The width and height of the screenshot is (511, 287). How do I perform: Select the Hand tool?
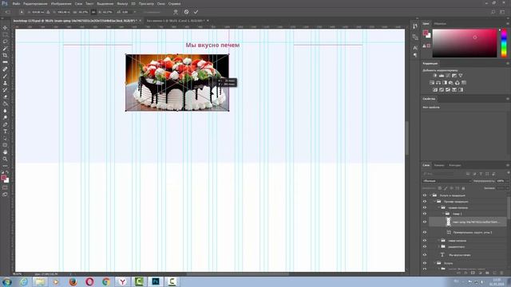[x=5, y=152]
